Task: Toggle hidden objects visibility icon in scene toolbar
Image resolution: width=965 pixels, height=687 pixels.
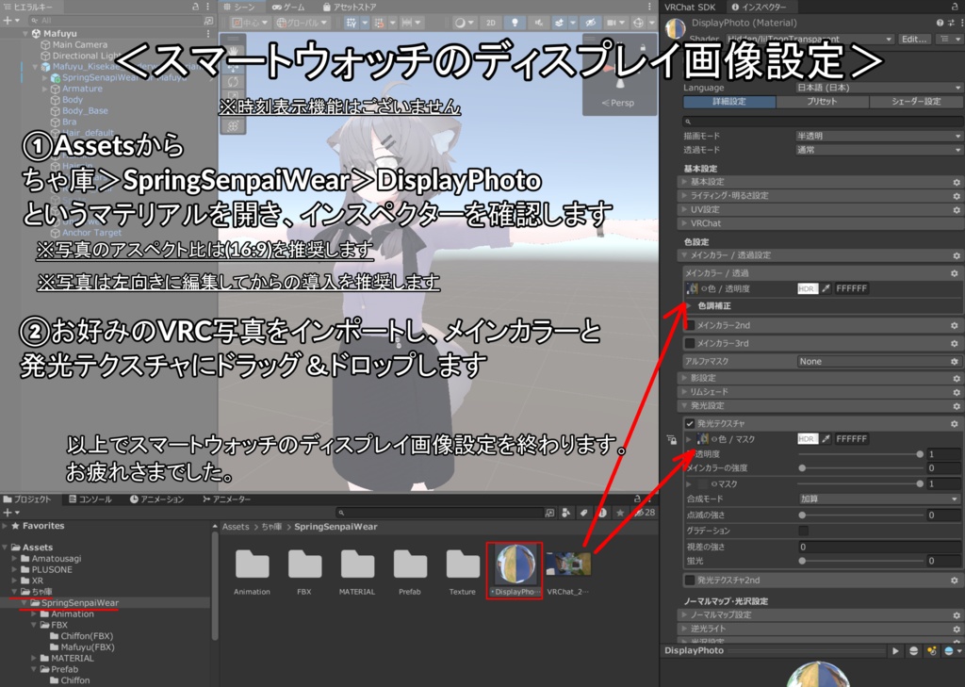Action: tap(590, 23)
